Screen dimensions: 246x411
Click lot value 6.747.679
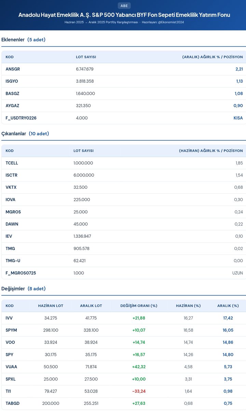[85, 69]
